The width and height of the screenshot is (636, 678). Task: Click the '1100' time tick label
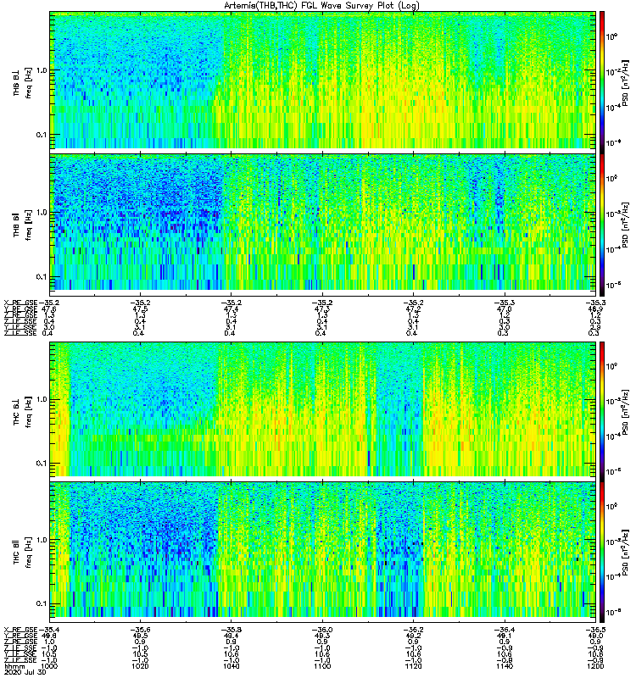pyautogui.click(x=322, y=666)
